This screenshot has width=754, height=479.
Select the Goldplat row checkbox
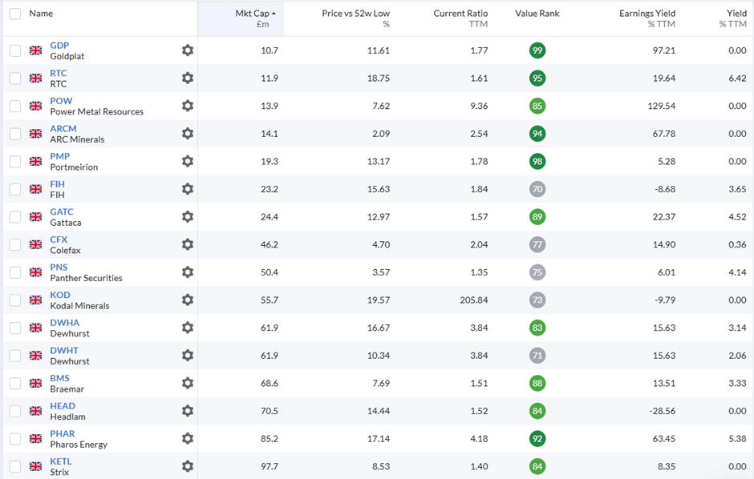pos(15,50)
